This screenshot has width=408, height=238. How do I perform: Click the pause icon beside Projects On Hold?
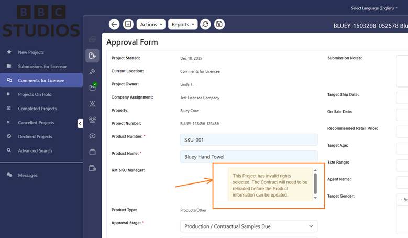pos(8,94)
